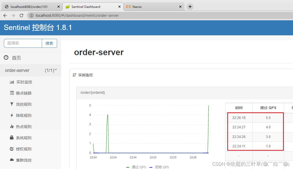This screenshot has width=293, height=169.
Task: Close the Sentinel Dashboard tab
Action: (119, 7)
